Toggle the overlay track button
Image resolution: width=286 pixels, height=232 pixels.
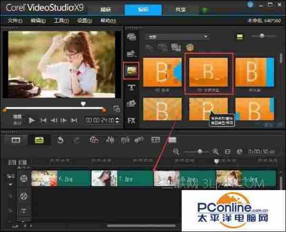pos(24,195)
